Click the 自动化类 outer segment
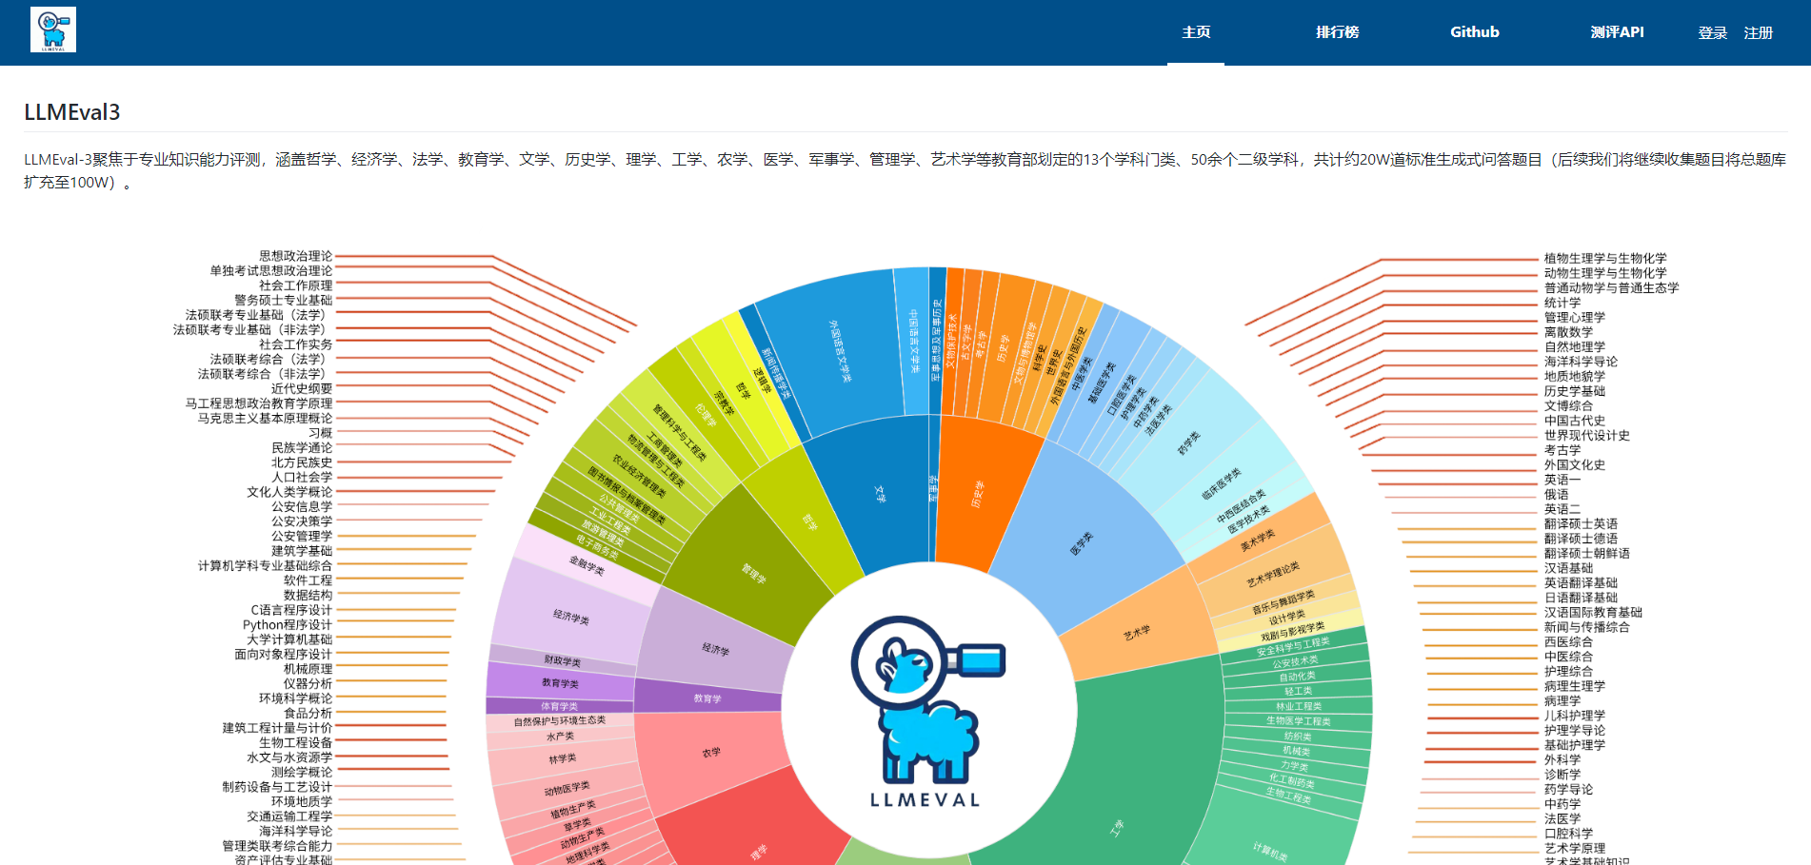Viewport: 1811px width, 865px height. [1297, 676]
